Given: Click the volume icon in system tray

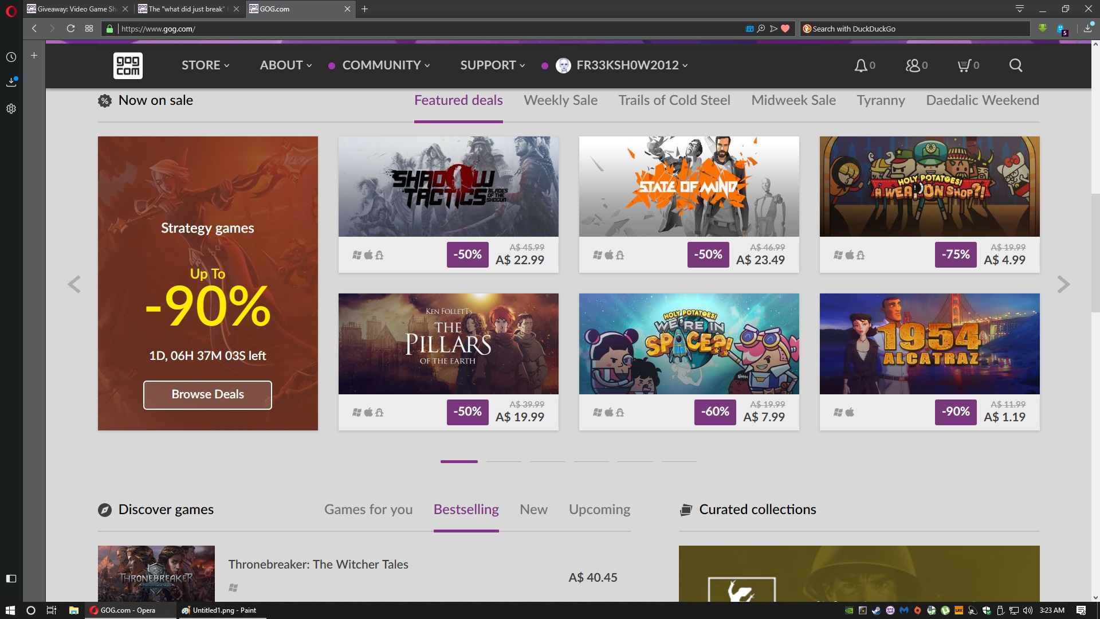Looking at the screenshot, I should pos(1027,610).
